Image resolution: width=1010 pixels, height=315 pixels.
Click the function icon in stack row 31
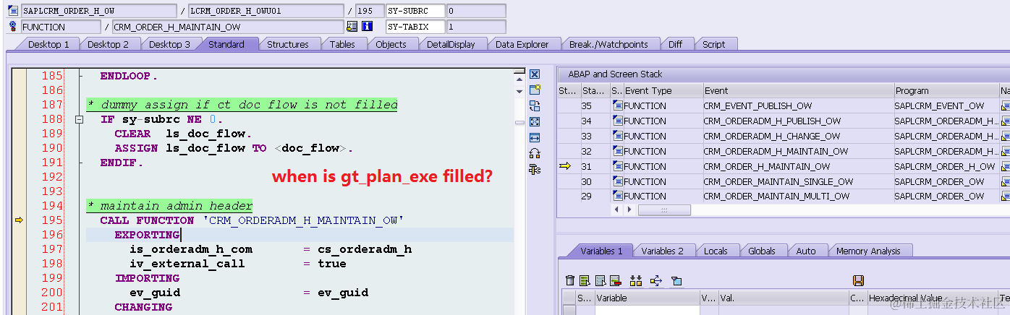[x=617, y=166]
